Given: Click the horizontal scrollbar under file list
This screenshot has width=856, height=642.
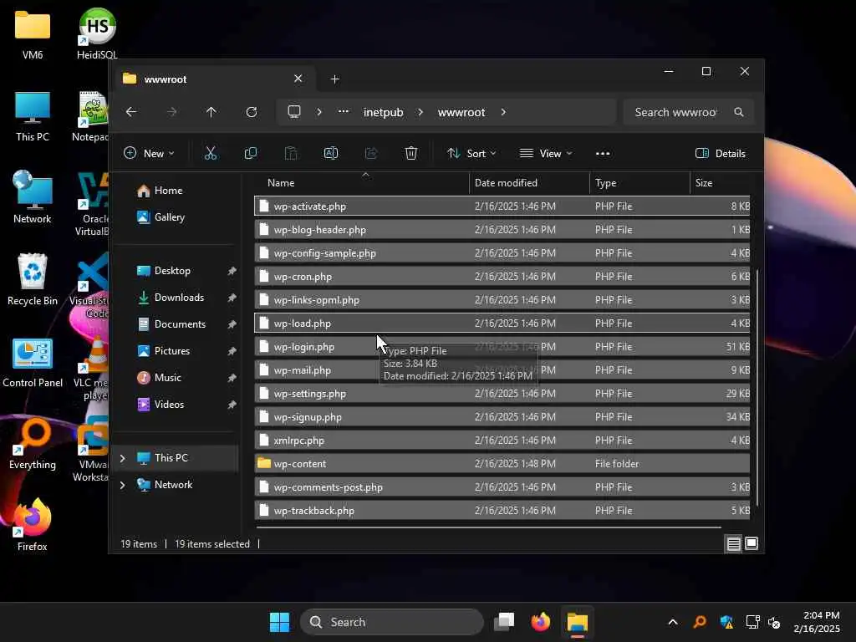Looking at the screenshot, I should click(488, 527).
